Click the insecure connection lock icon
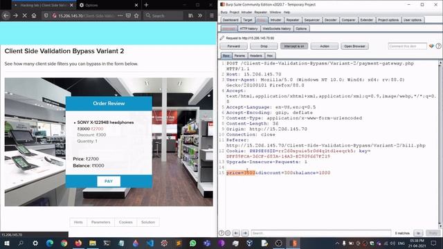Viewport: 443px width, 249px height. pos(54,15)
